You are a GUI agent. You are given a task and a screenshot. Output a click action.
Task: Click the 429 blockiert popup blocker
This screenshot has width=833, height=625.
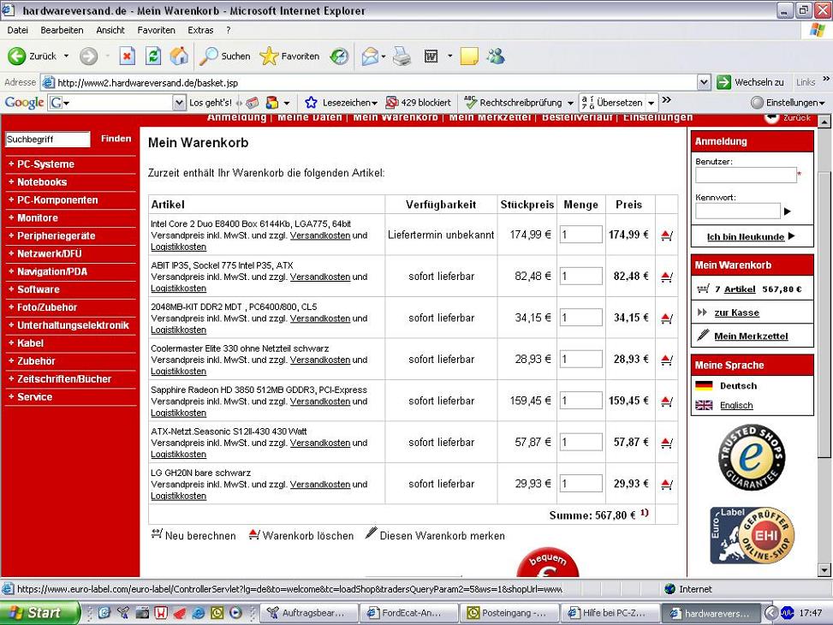coord(418,103)
